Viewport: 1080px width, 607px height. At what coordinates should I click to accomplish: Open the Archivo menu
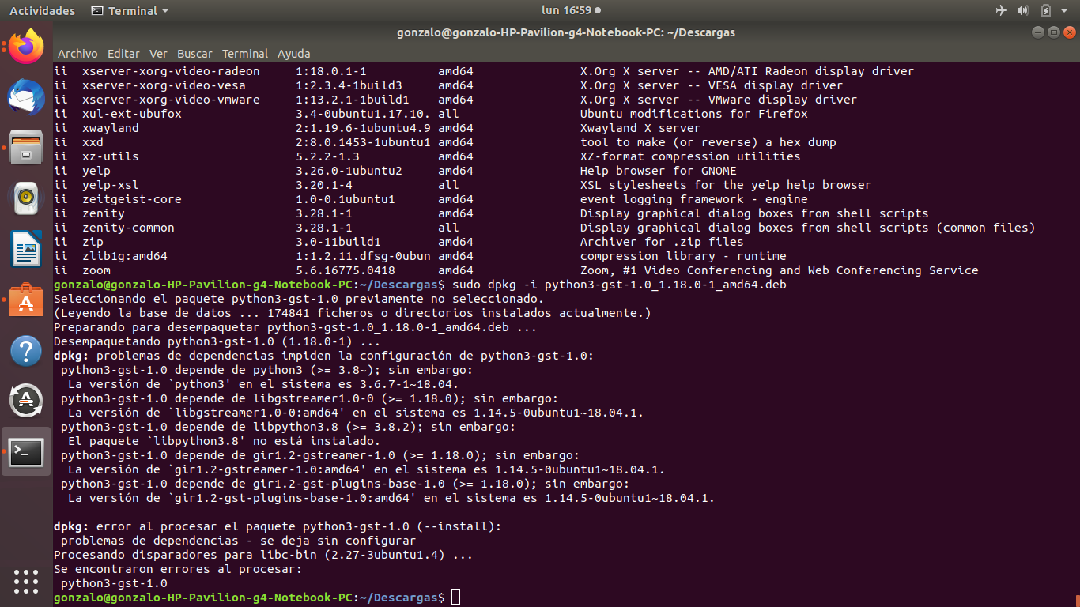click(77, 54)
